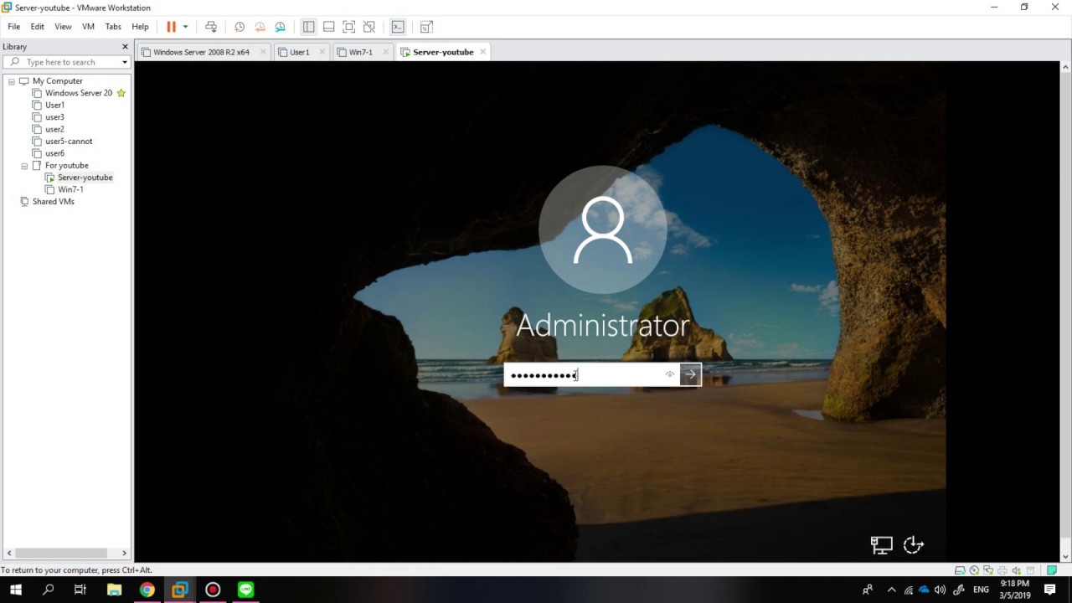The width and height of the screenshot is (1072, 603).
Task: Suspend VM using the orange pause button
Action: 171,27
